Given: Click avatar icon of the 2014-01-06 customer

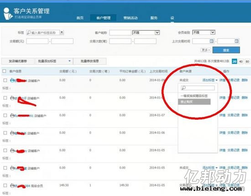Looking at the screenshot, I should pos(12,133).
